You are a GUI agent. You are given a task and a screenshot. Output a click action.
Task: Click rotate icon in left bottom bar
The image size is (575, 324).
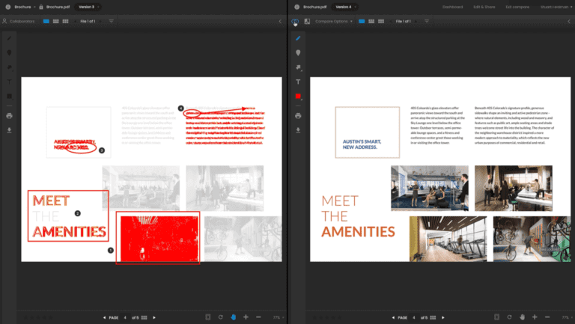pyautogui.click(x=219, y=317)
